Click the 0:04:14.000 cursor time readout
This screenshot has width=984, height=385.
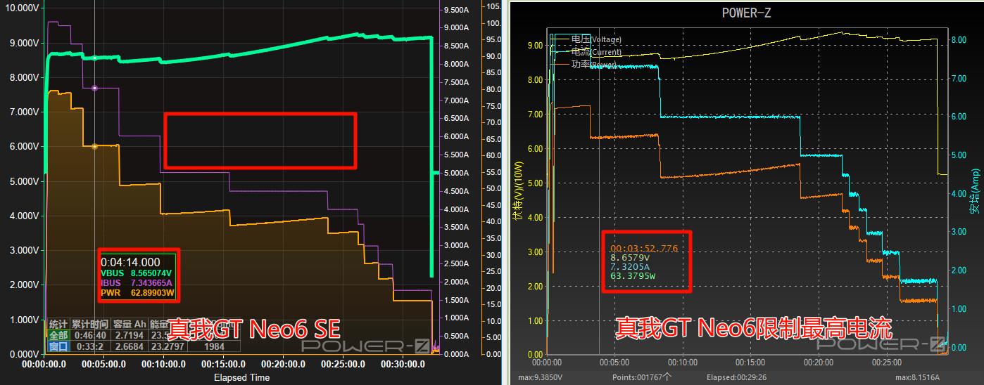[130, 261]
